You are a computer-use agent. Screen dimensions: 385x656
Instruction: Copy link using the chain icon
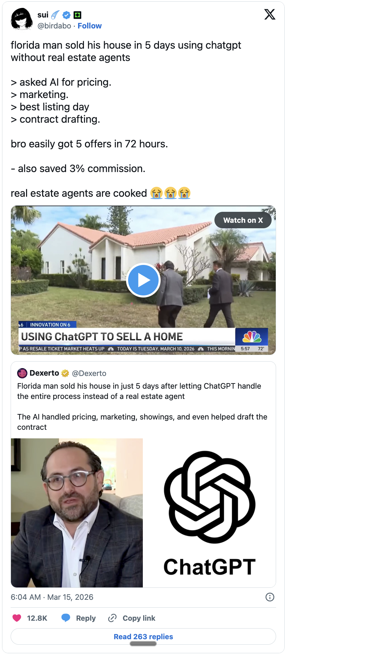pyautogui.click(x=112, y=618)
